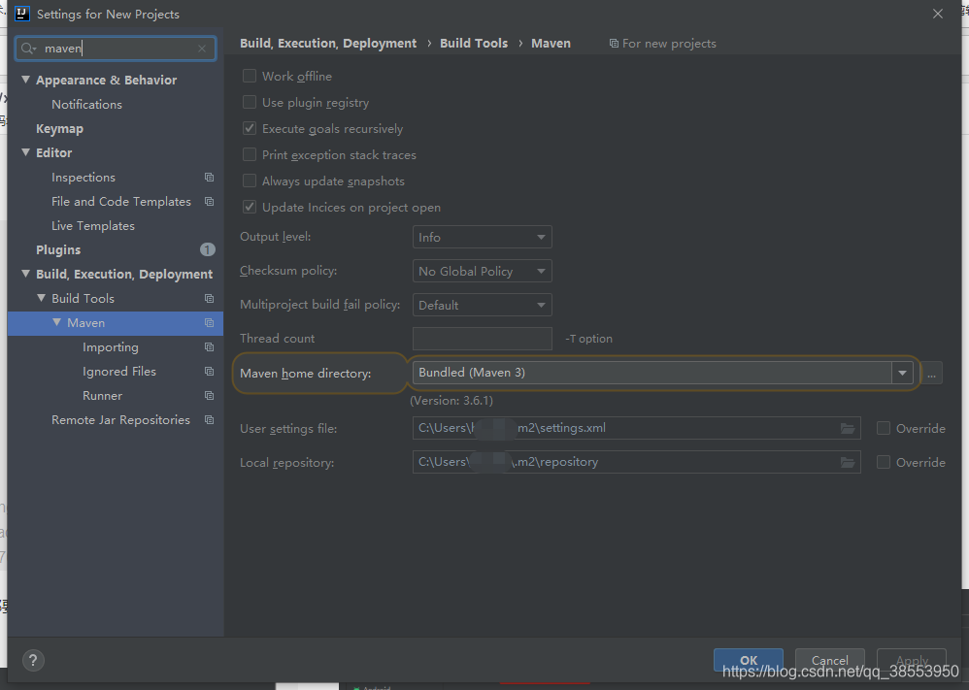Enable Always update snapshots checkbox

click(x=250, y=181)
